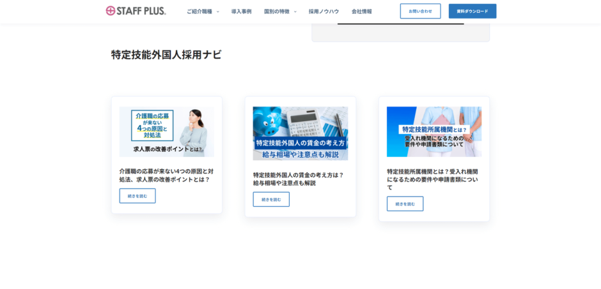601x289 pixels.
Task: Go to 採用ノウハウ in the navigation
Action: tap(324, 11)
